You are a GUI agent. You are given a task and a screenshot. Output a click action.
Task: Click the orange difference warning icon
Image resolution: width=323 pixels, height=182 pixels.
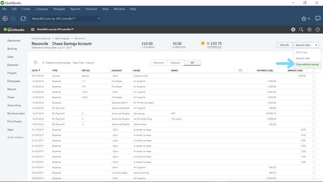coord(203,43)
